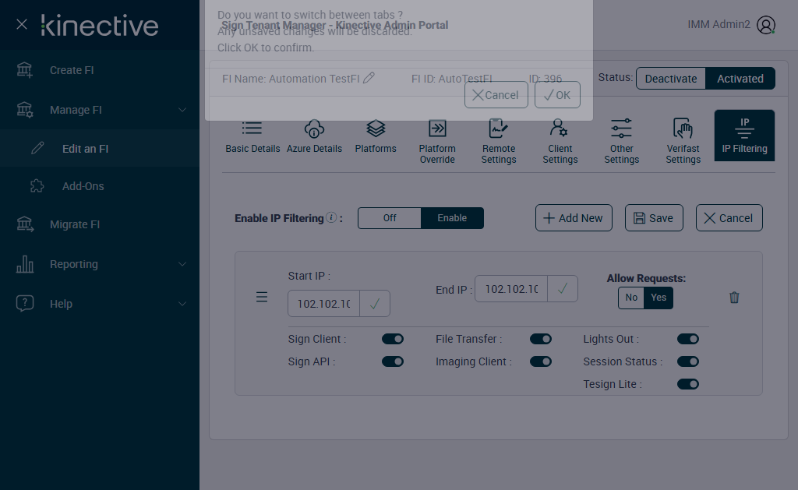
Task: Set status to Activated
Action: [x=740, y=79]
